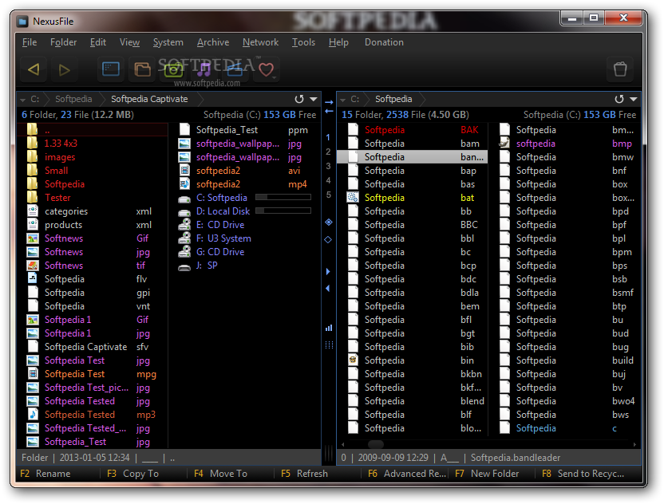Select the G: CD Drive entry
Image resolution: width=664 pixels, height=504 pixels.
220,252
